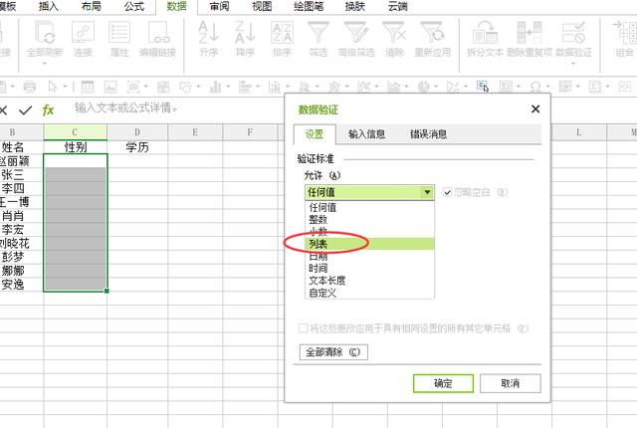Choose 时间 in the allow list
This screenshot has height=428, width=637.
point(369,268)
